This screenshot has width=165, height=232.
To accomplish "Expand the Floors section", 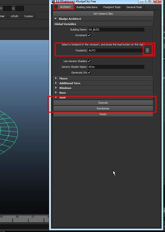I will point(103,78).
